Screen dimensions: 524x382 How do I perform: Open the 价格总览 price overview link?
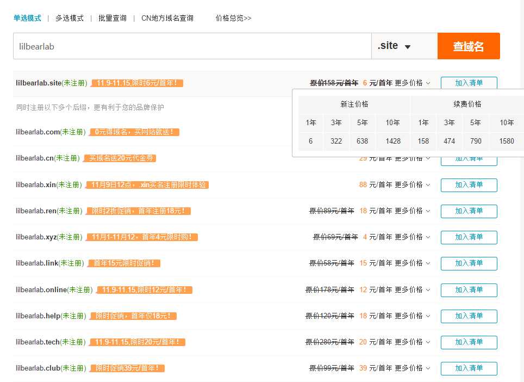(x=233, y=17)
